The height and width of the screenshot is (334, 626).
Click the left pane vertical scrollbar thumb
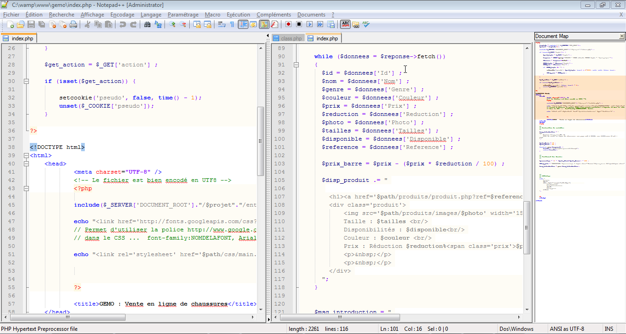[260, 141]
